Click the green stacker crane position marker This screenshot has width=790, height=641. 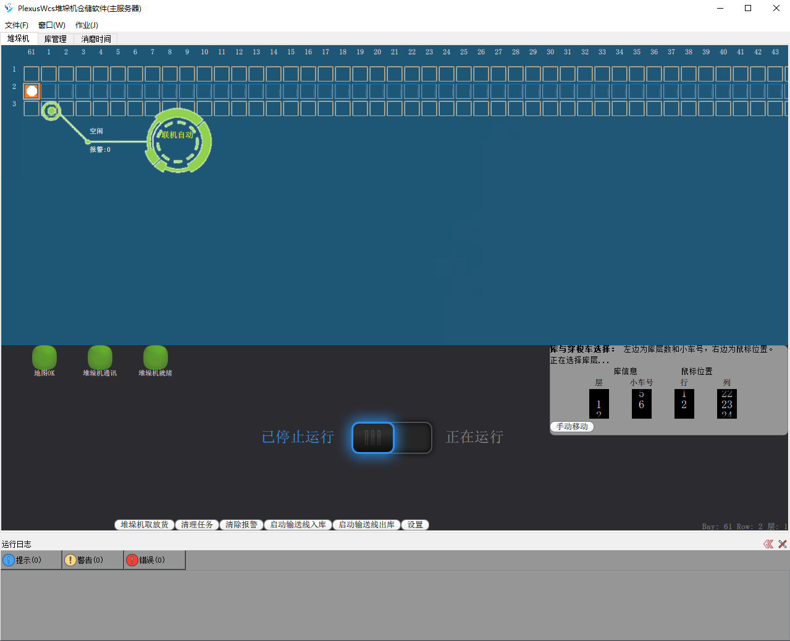click(51, 111)
